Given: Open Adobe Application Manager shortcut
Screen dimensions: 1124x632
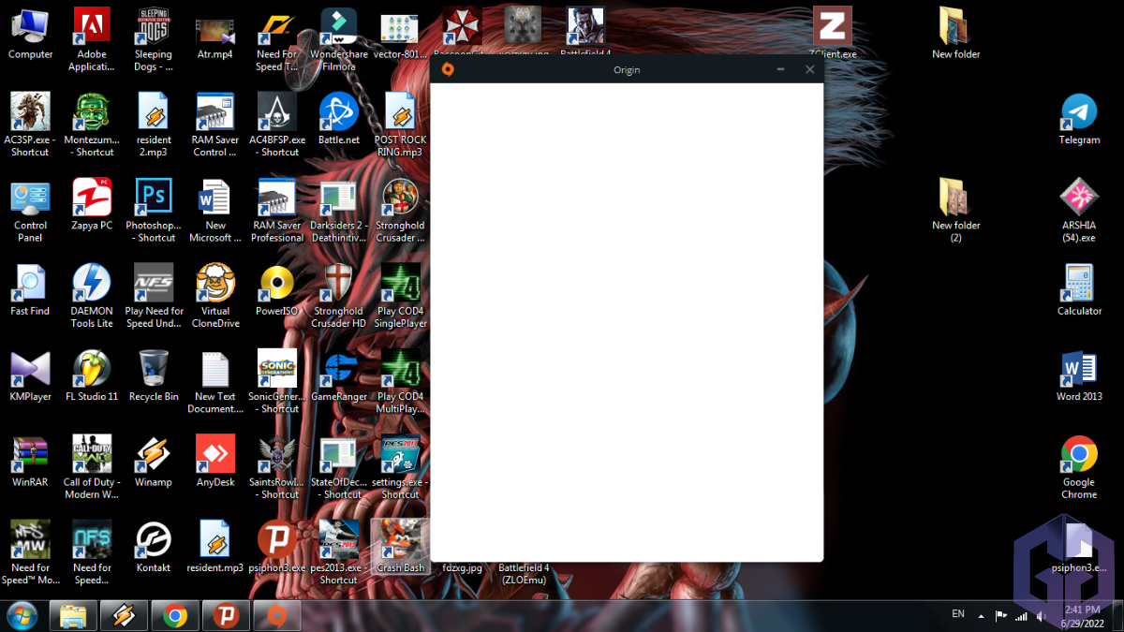Looking at the screenshot, I should [x=92, y=39].
